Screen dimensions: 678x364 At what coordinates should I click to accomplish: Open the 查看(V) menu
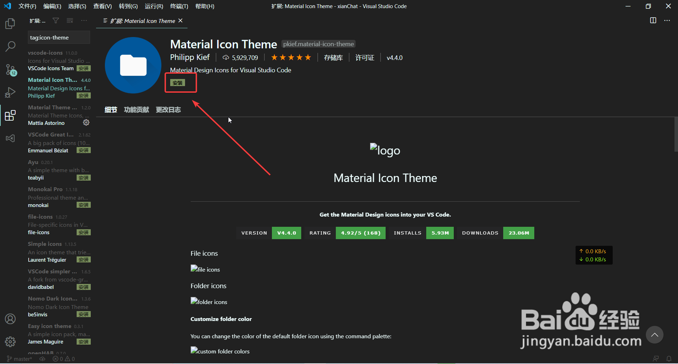click(x=102, y=6)
